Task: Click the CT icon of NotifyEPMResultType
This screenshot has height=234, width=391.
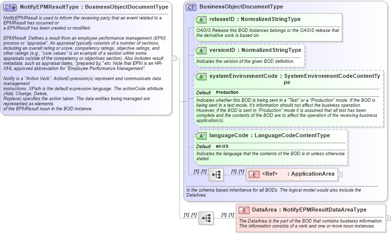Action: pyautogui.click(x=9, y=7)
